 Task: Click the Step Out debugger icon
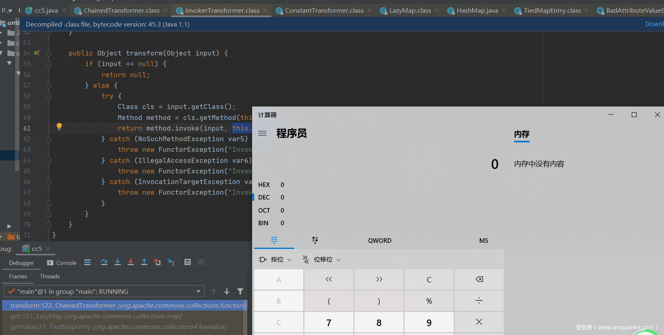[144, 262]
